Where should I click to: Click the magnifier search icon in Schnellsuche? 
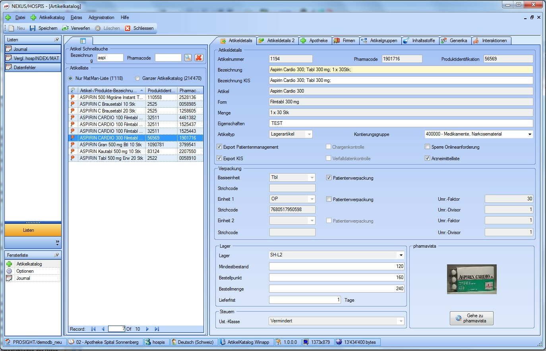point(188,58)
